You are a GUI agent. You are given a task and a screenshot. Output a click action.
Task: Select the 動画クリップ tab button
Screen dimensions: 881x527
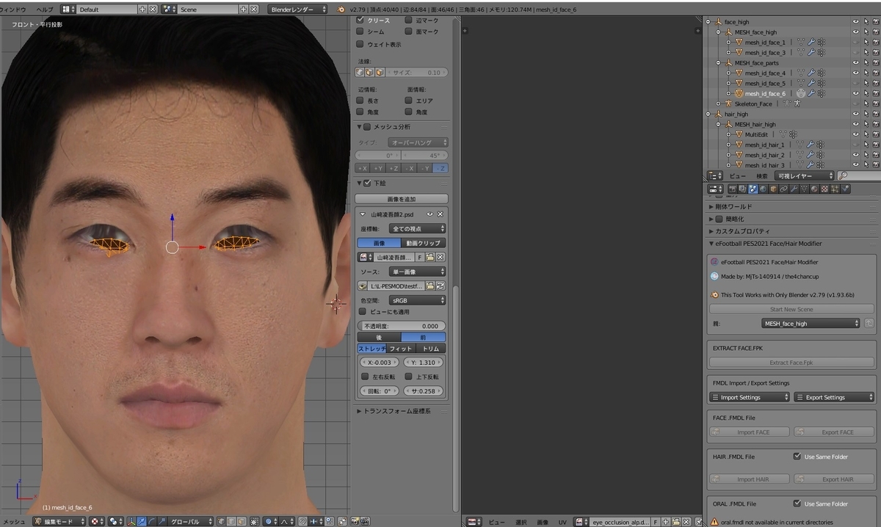tap(424, 243)
